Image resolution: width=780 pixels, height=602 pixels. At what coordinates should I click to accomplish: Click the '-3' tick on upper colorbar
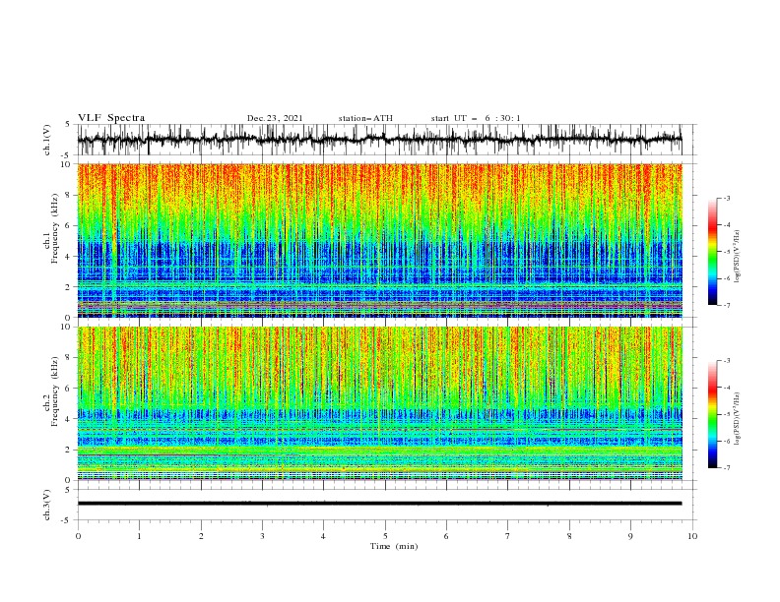pyautogui.click(x=726, y=198)
